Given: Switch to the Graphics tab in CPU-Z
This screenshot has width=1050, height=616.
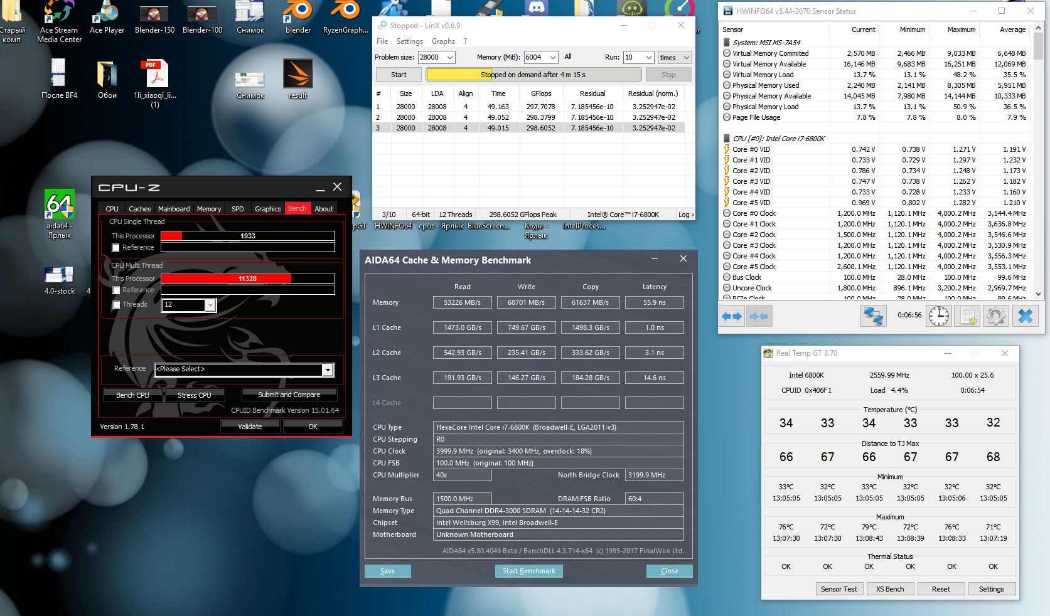Looking at the screenshot, I should click(268, 209).
